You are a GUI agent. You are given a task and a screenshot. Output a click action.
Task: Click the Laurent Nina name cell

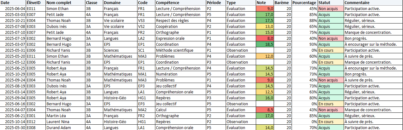65,122
